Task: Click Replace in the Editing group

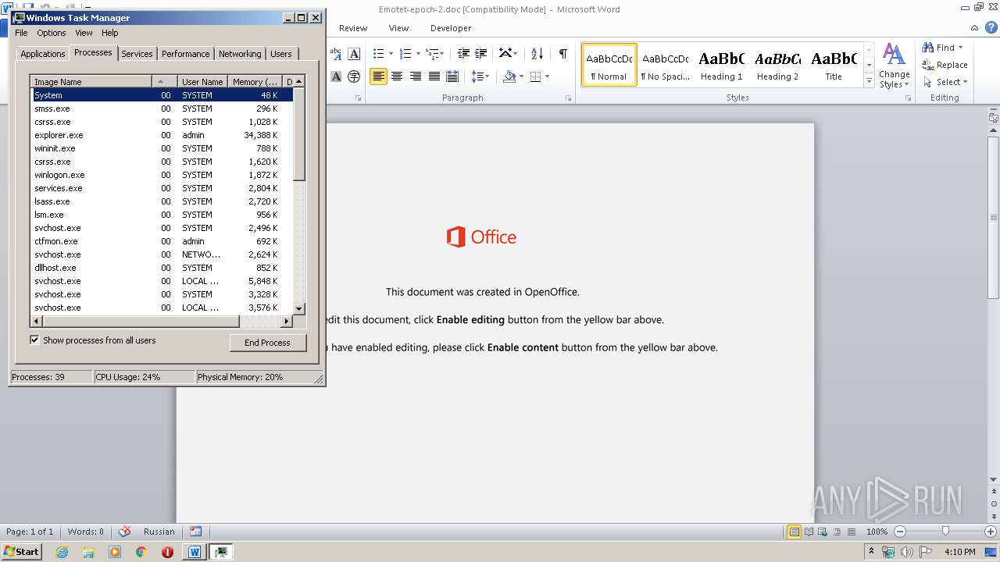Action: [945, 65]
